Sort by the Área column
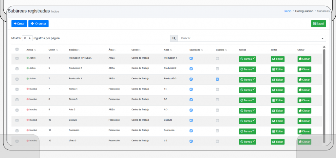 click(113, 50)
